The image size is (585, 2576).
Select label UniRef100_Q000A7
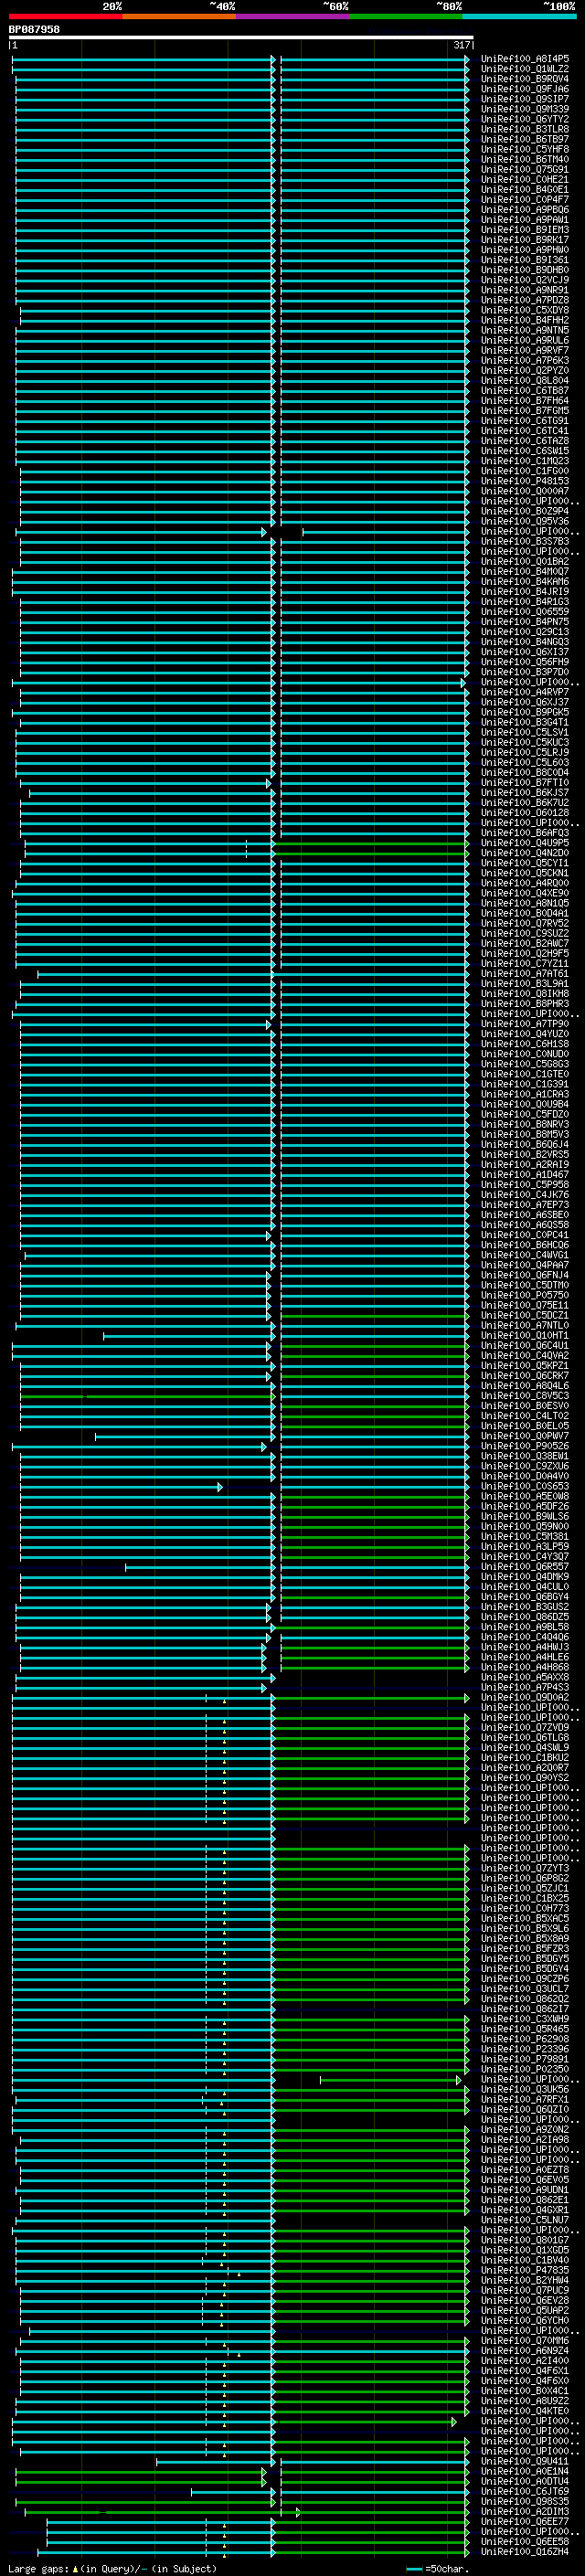coord(525,491)
